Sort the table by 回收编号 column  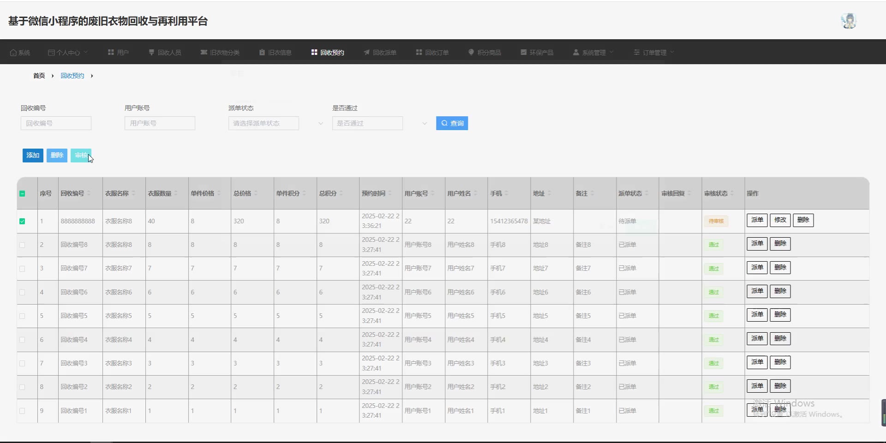pyautogui.click(x=89, y=193)
